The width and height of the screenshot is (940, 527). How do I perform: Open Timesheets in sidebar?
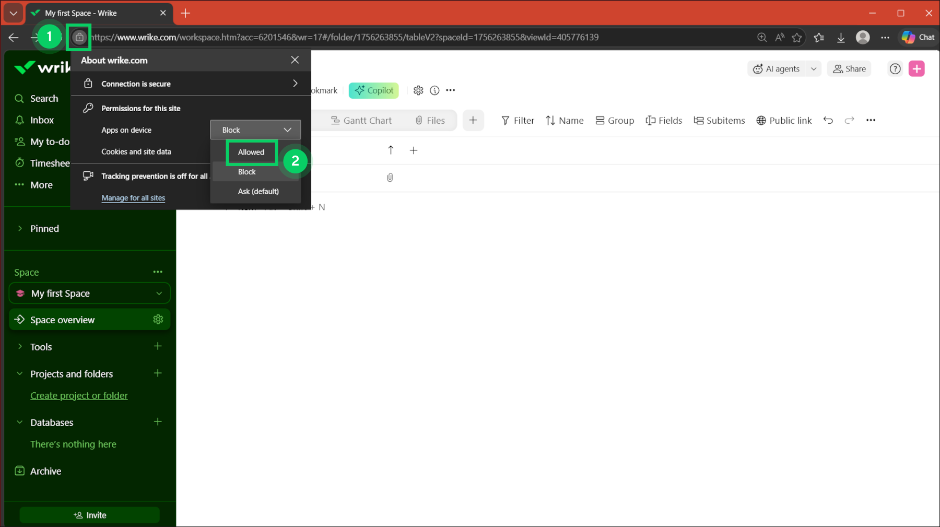(42, 163)
